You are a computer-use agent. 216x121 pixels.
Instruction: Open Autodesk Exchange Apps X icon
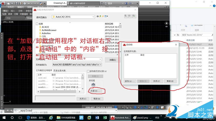pyautogui.click(x=126, y=3)
